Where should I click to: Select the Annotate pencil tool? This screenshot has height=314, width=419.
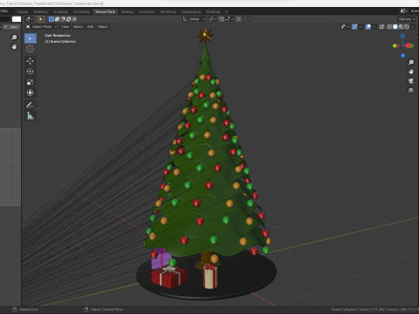31,106
